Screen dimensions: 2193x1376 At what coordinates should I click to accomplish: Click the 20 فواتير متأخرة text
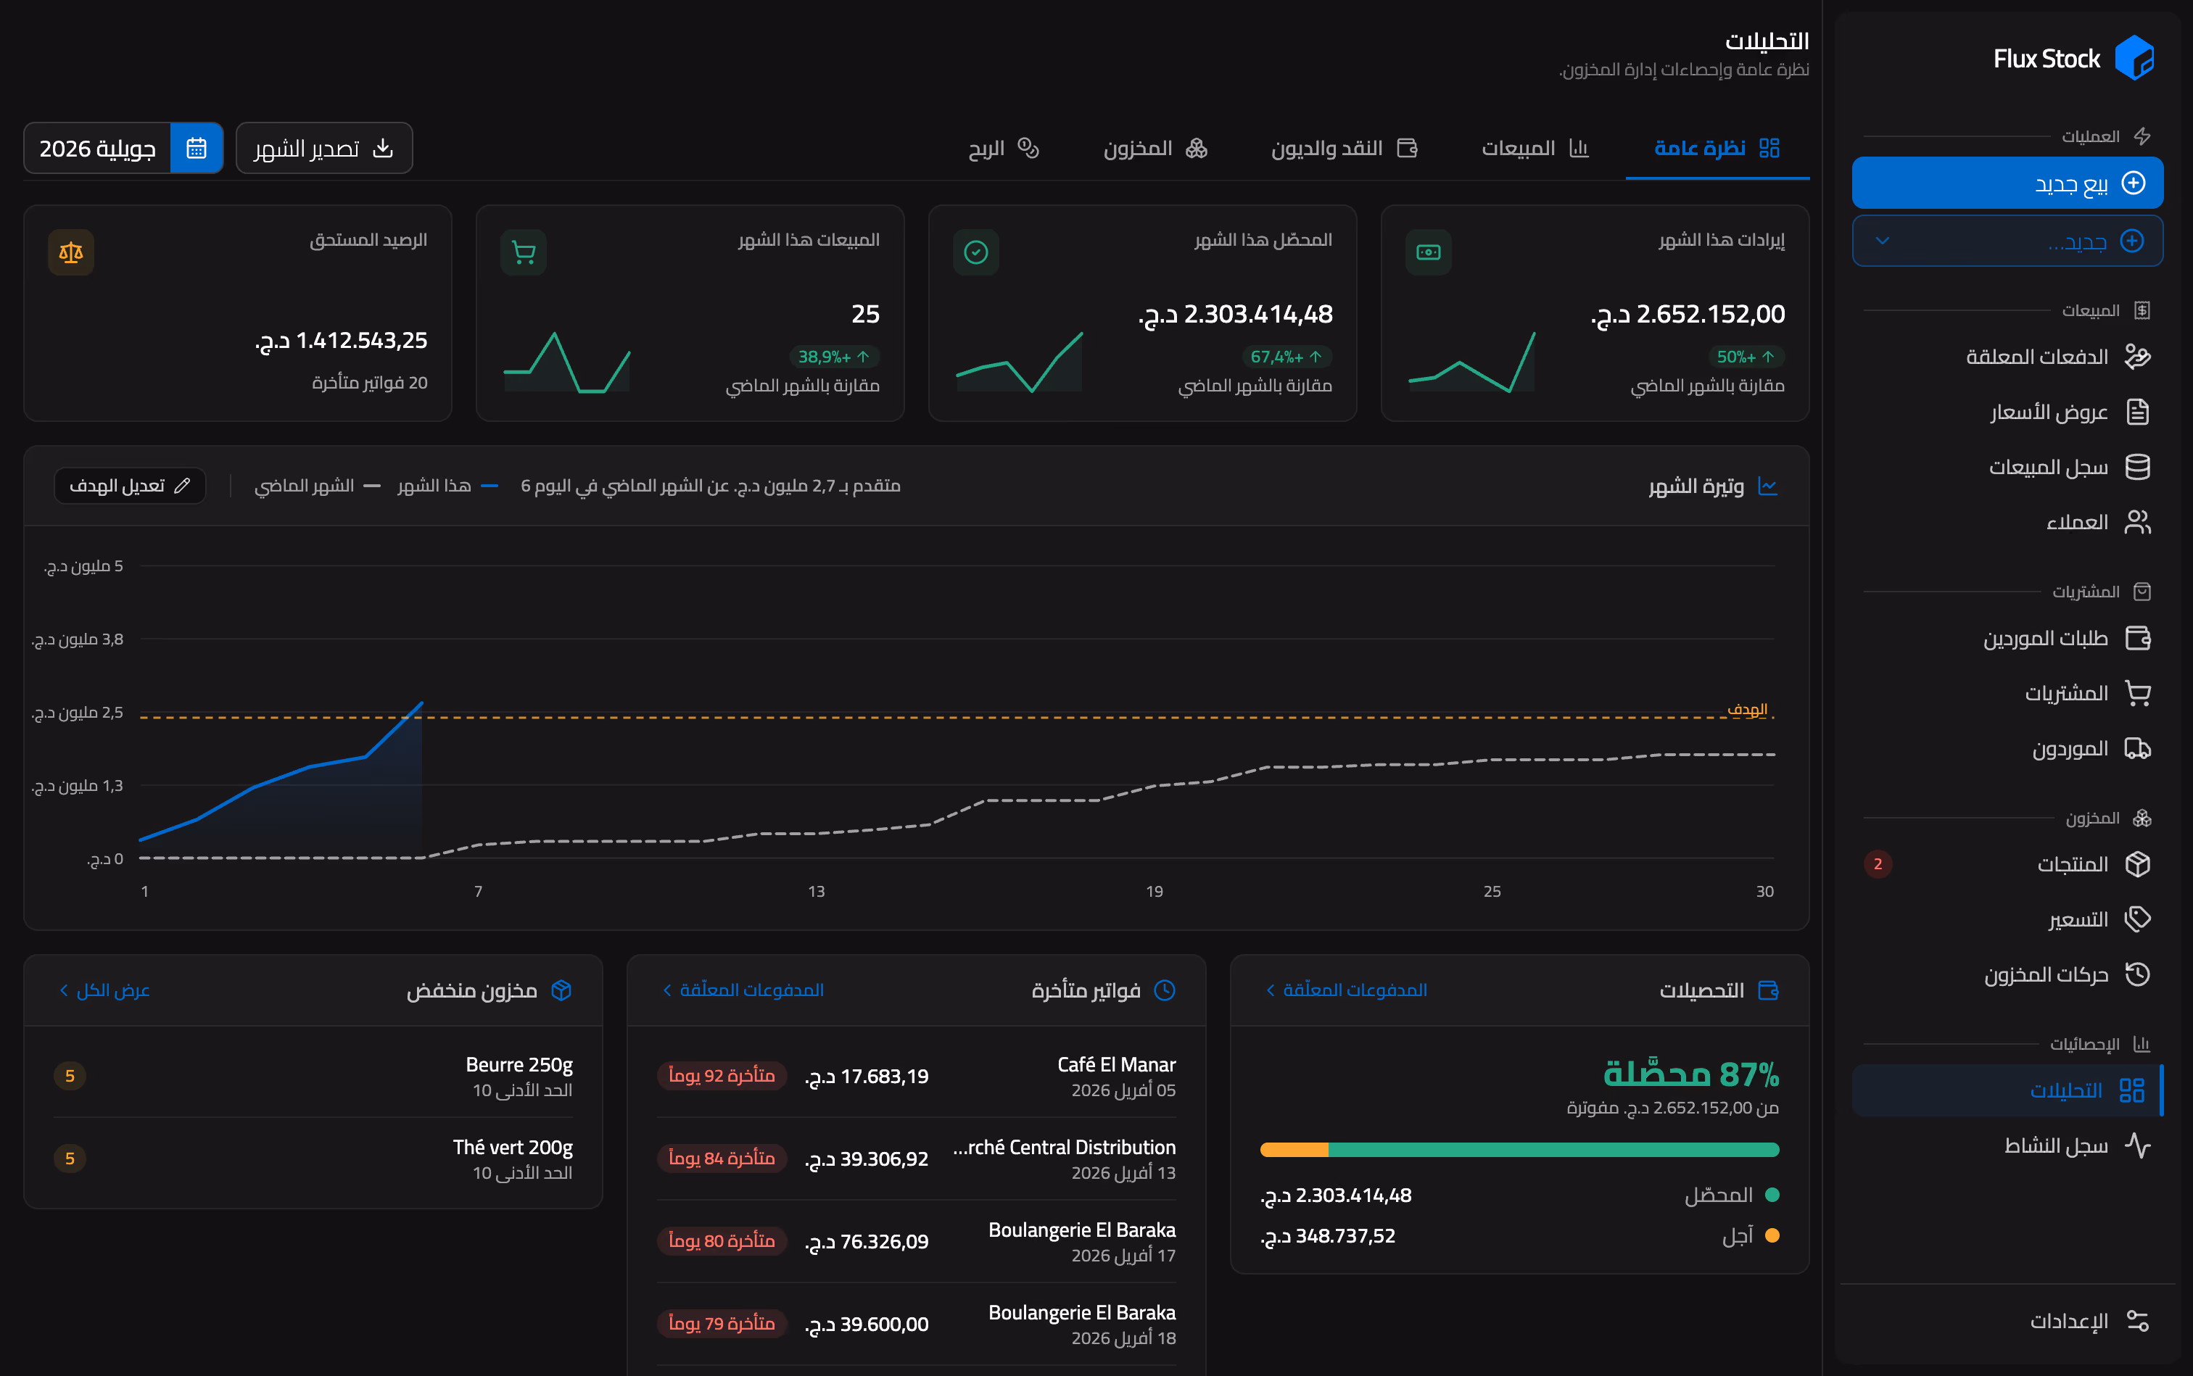click(x=370, y=382)
